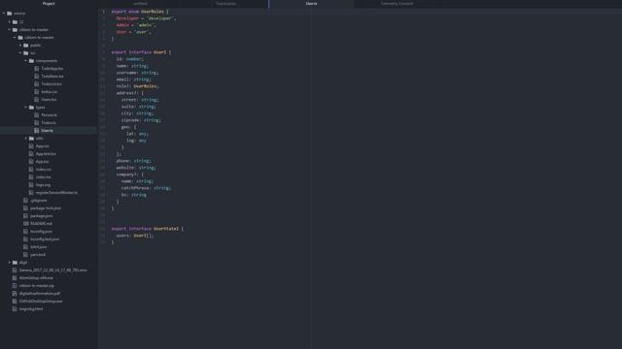Select User.ts in the tree view

point(49,130)
